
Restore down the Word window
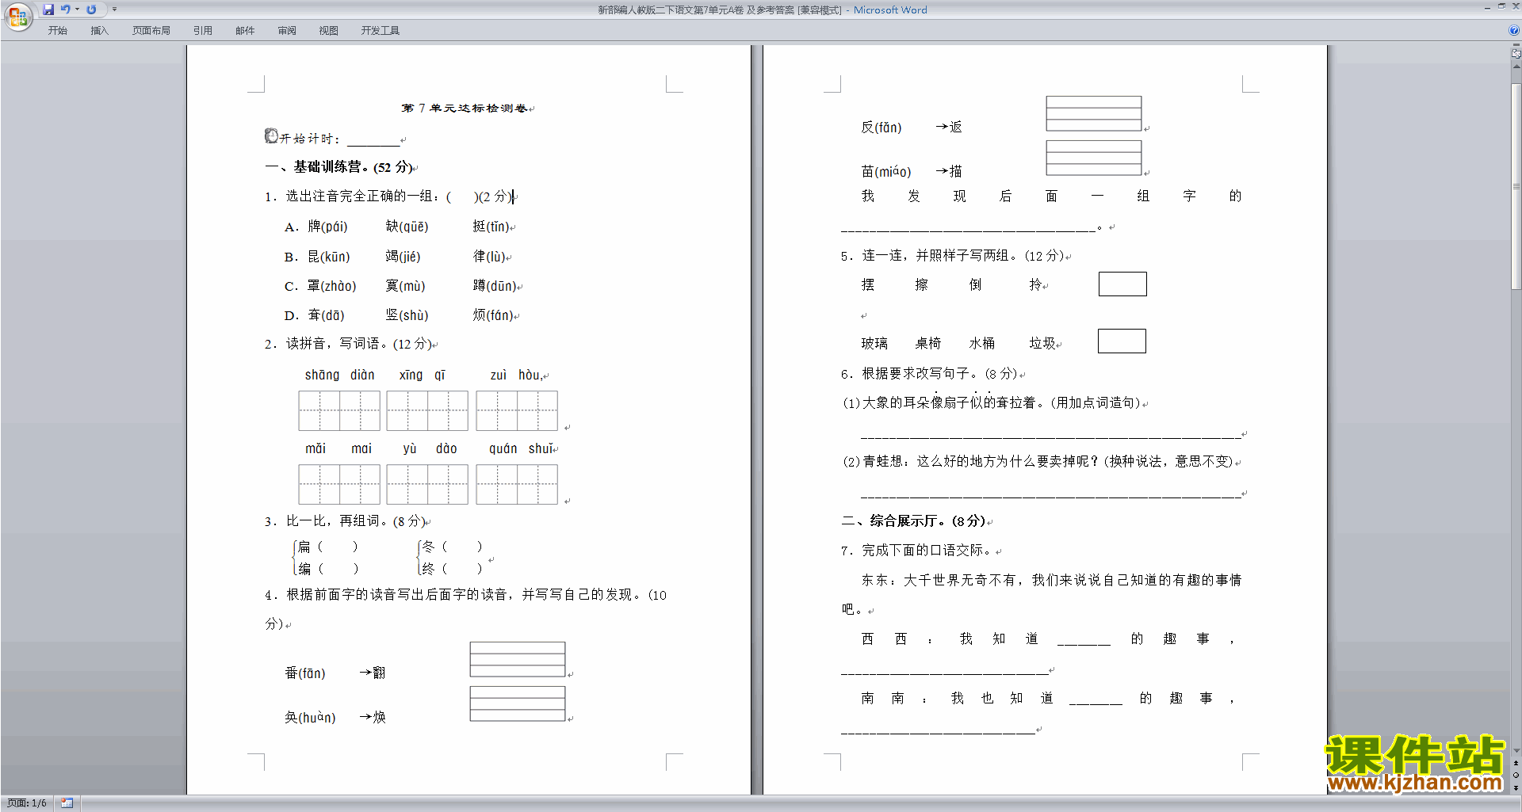[1501, 6]
